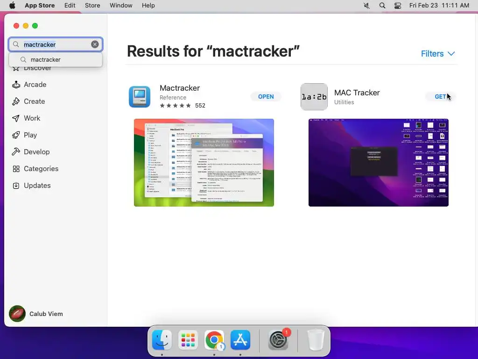Select the mactracker search suggestion
The width and height of the screenshot is (478, 359).
click(x=56, y=59)
